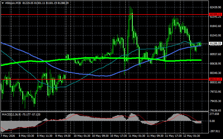Viewport: 223px width, 139px height.
Task: Click the price scale value 80340.30
Action: click(216, 73)
